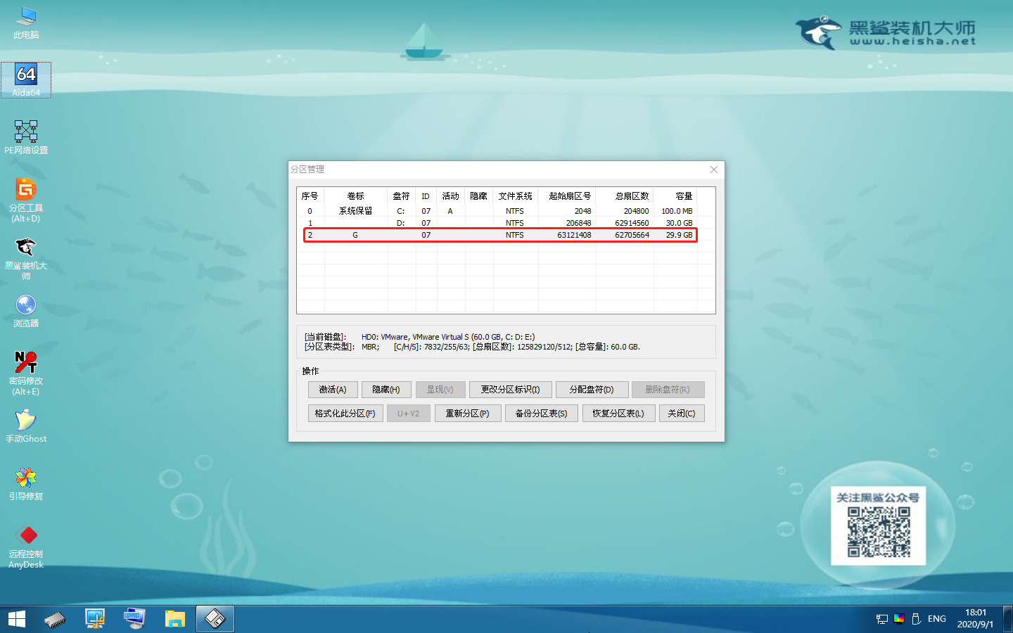Open the Windows Start menu
Viewport: 1013px width, 633px height.
coord(15,619)
